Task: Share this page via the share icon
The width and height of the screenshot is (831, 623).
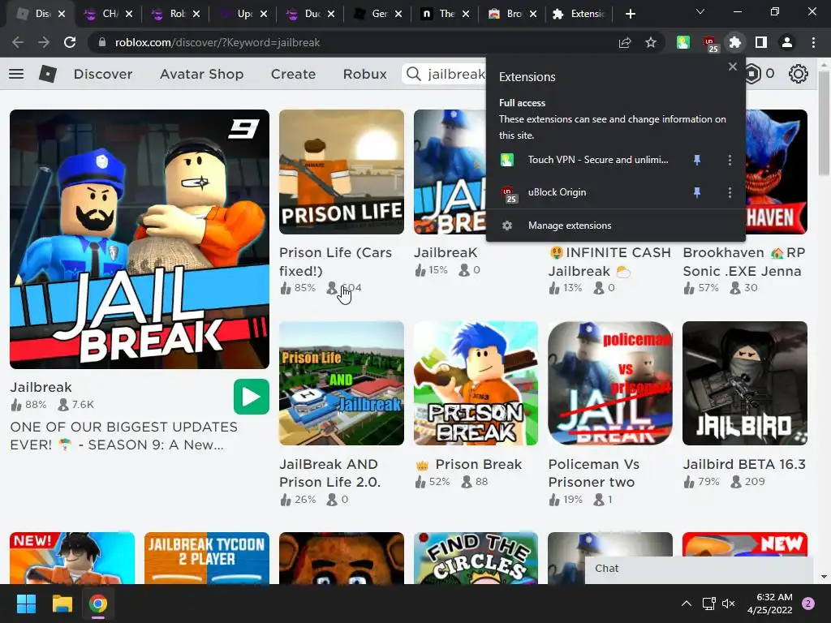Action: tap(625, 42)
